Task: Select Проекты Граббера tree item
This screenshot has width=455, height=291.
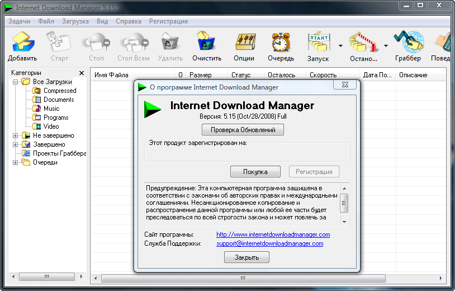Action: [59, 153]
